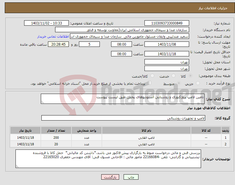Click the quantity 20 cell
Image resolution: width=235 pixels, height=185 pixels.
click(x=56, y=144)
